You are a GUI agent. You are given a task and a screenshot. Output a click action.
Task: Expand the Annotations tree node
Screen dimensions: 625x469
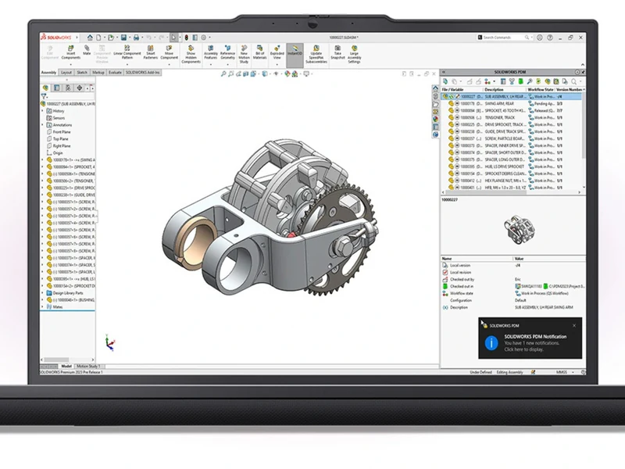tap(43, 125)
